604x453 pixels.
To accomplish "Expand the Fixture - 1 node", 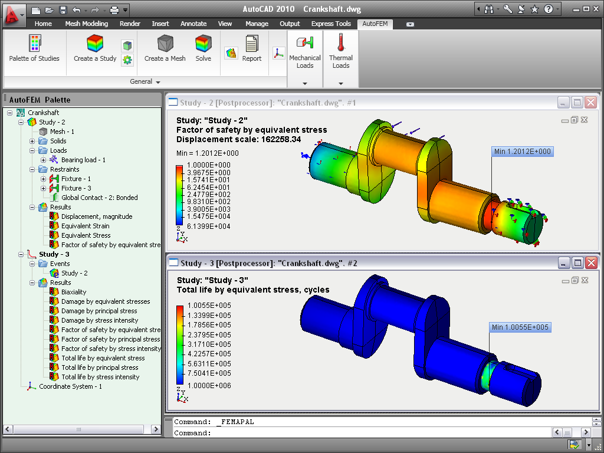I will pyautogui.click(x=44, y=179).
